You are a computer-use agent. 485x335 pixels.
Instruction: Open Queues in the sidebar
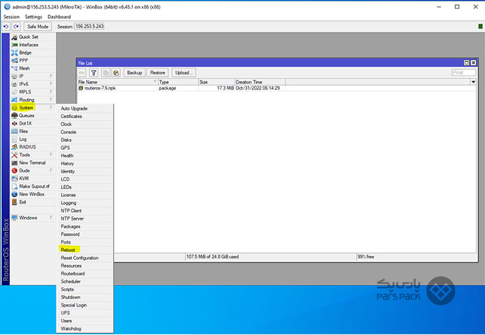(33, 116)
